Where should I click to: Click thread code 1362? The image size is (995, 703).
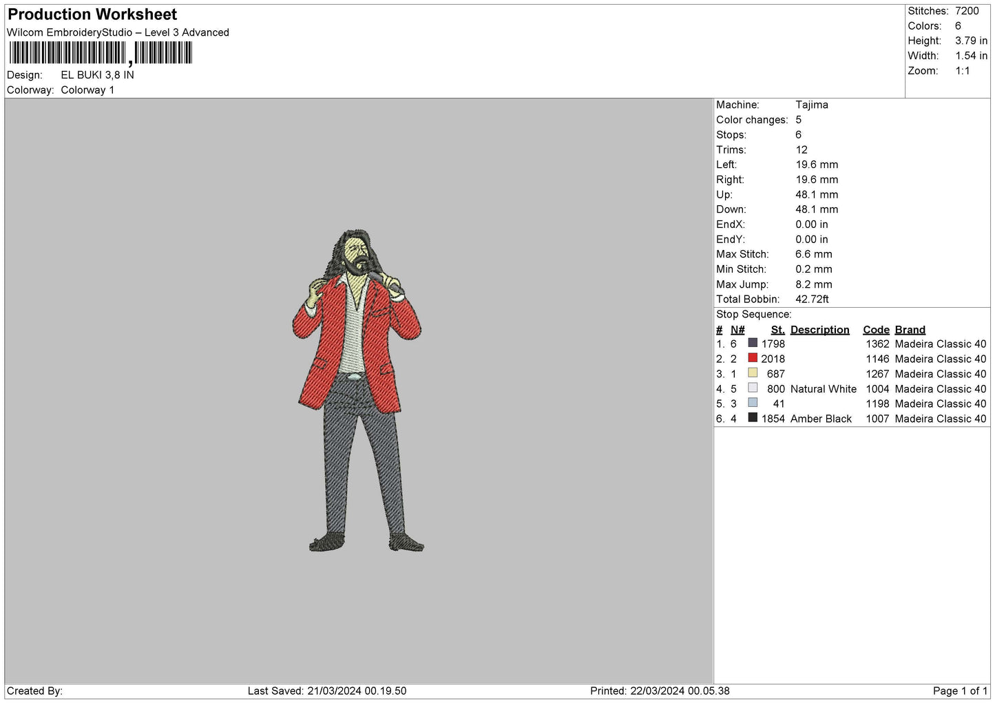point(878,344)
